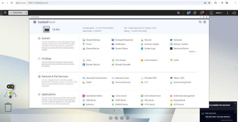Open Control Panel help
This screenshot has width=238, height=122.
[x=205, y=22]
